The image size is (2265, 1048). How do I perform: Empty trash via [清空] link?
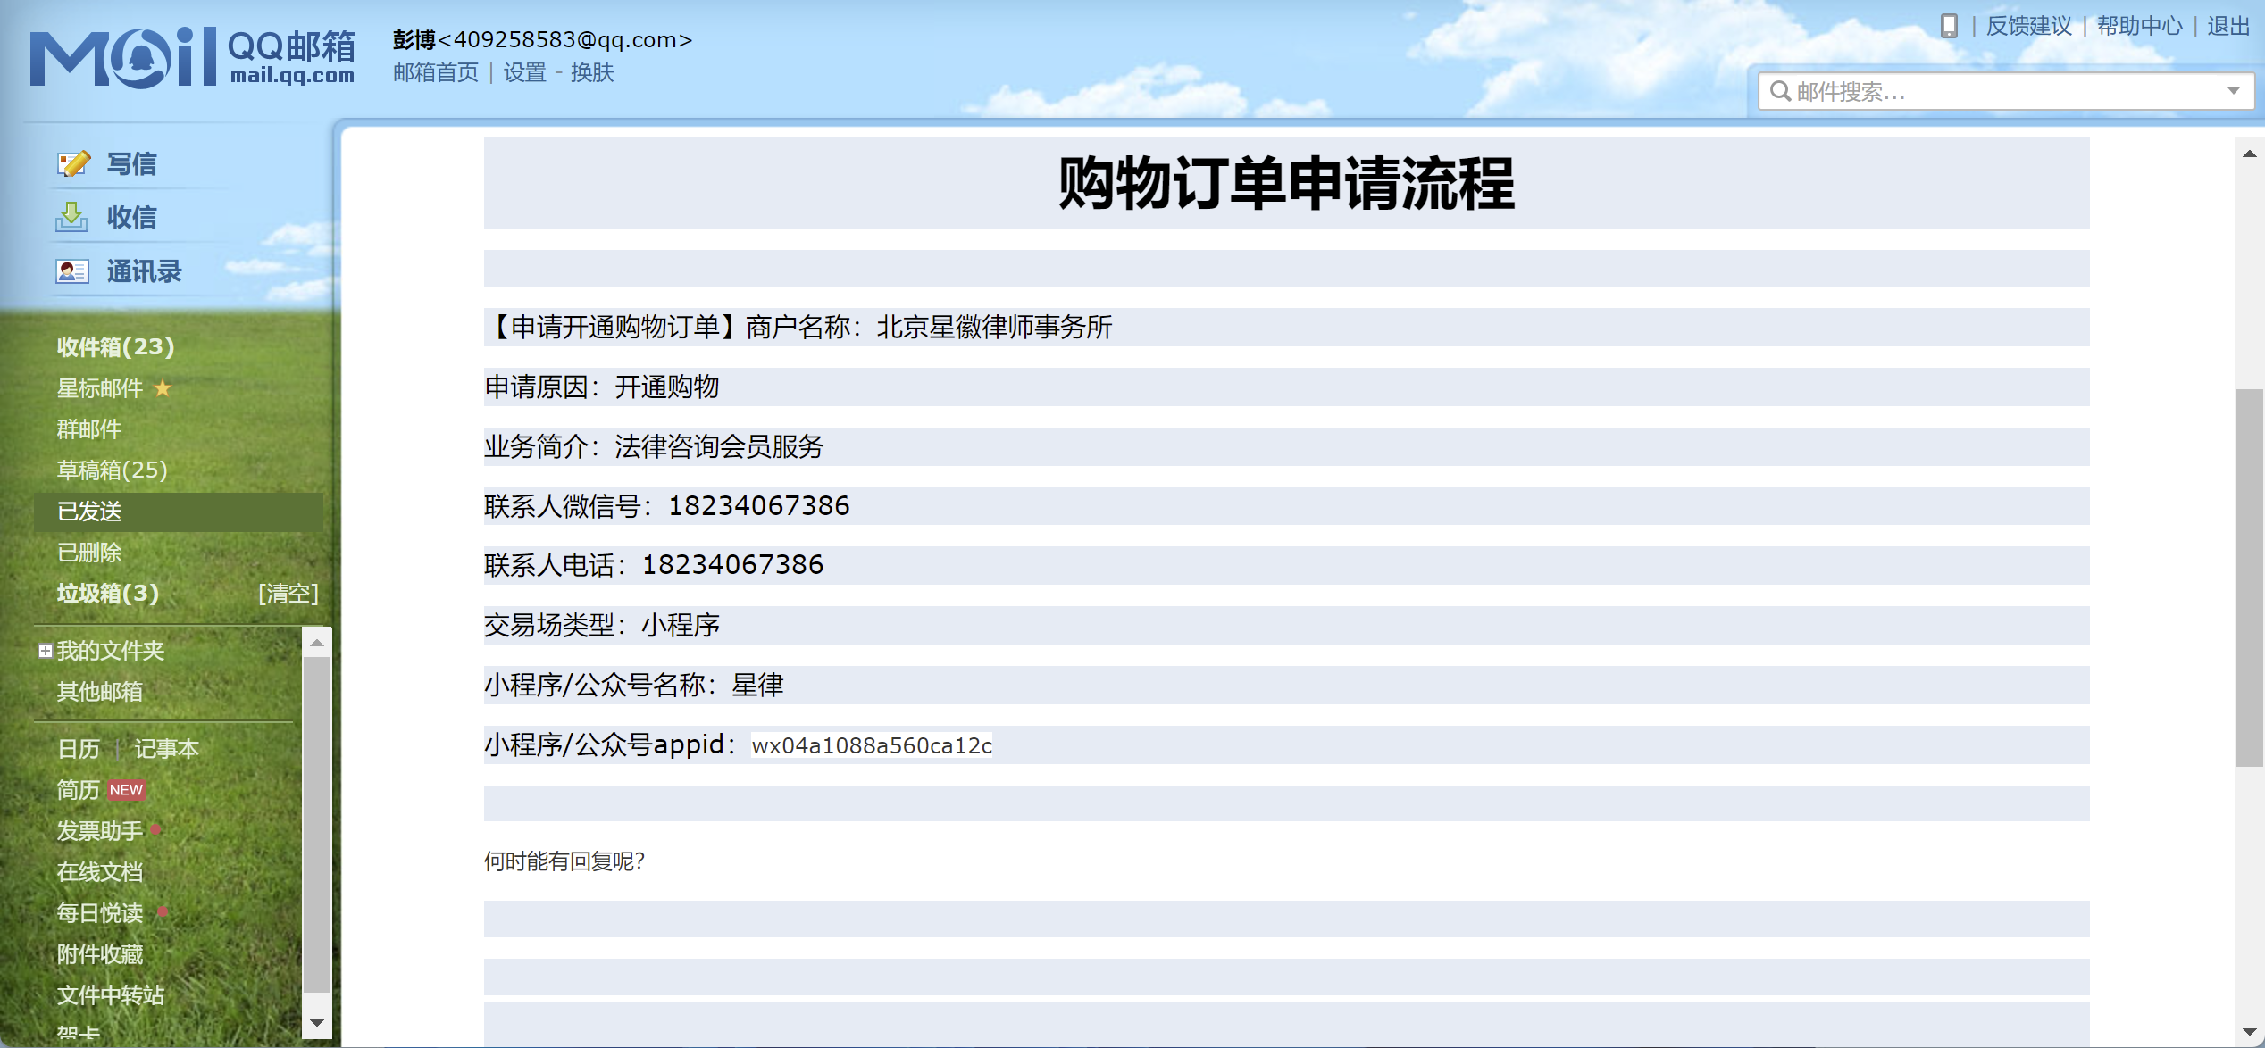tap(288, 594)
